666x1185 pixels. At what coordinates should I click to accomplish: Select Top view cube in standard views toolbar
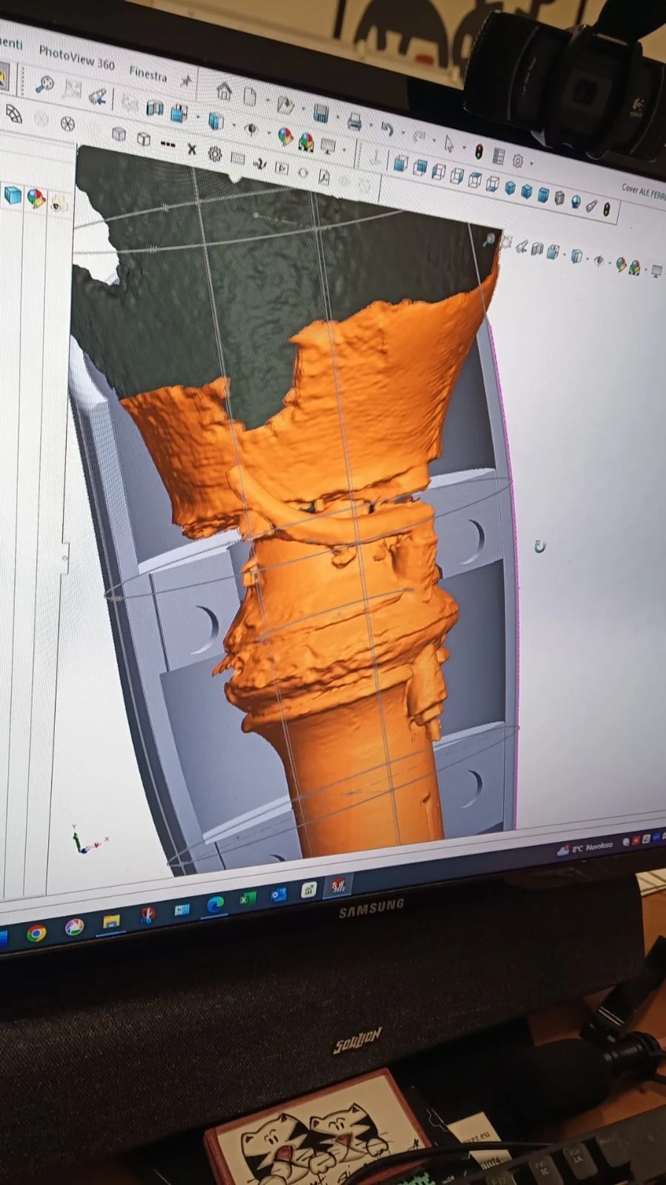pos(475,180)
